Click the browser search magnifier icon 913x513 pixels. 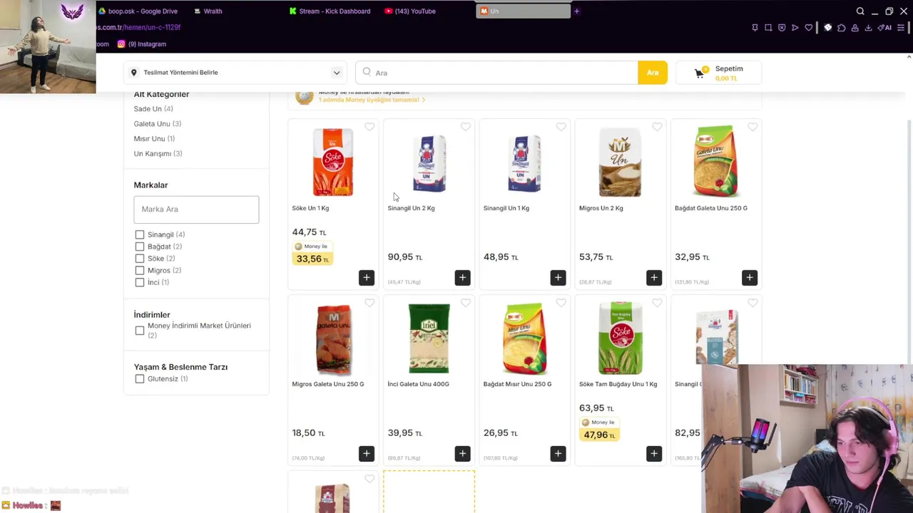860,11
